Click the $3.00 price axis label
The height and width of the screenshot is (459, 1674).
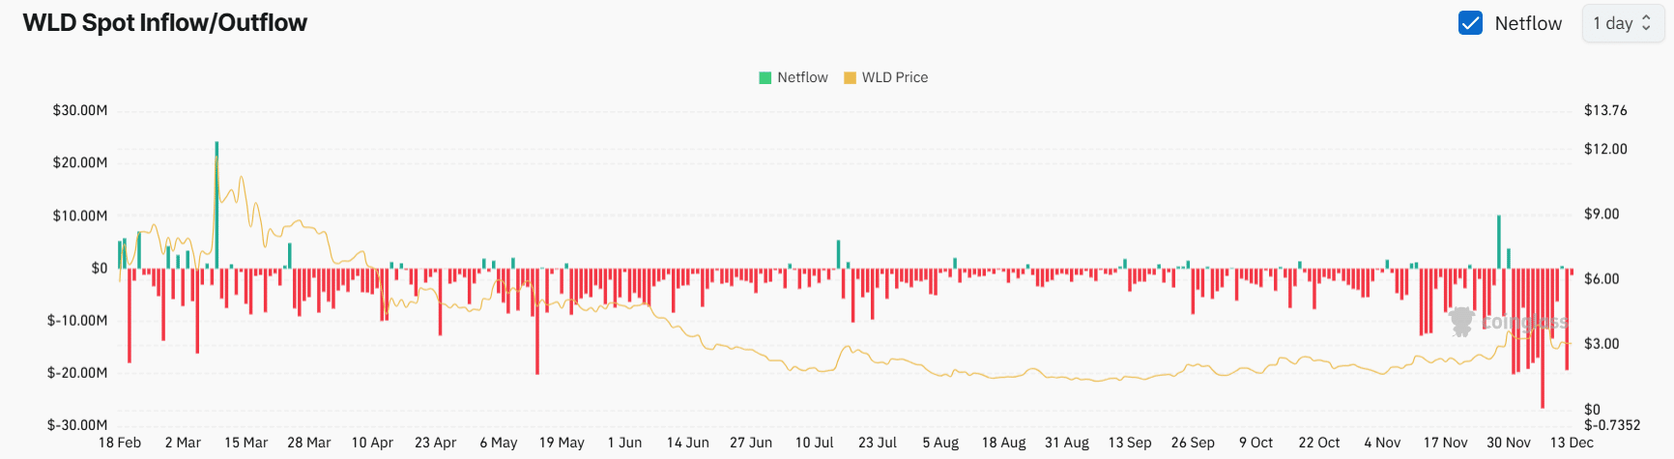tap(1602, 343)
